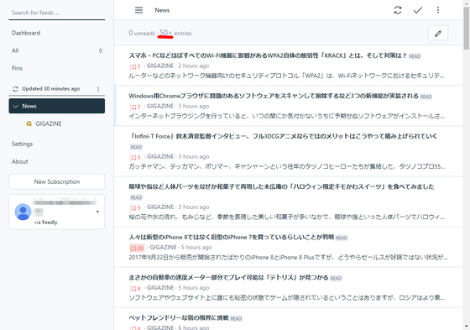
Task: Mark all as read with checkmark icon
Action: coord(418,10)
